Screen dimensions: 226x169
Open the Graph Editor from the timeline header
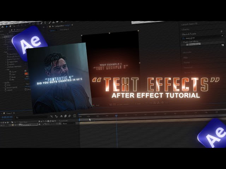tap(75, 116)
